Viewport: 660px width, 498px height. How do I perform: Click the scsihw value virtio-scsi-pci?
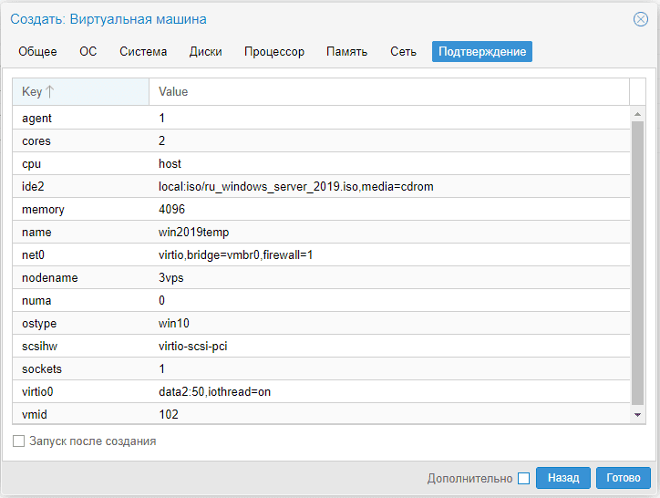(x=192, y=346)
